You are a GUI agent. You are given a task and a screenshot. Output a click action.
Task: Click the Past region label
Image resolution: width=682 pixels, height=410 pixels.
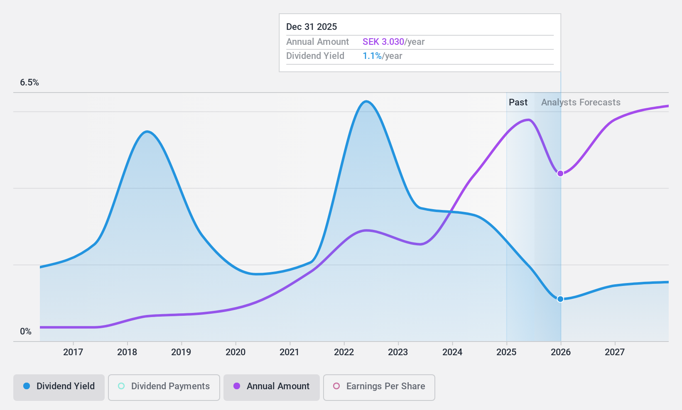click(x=518, y=102)
